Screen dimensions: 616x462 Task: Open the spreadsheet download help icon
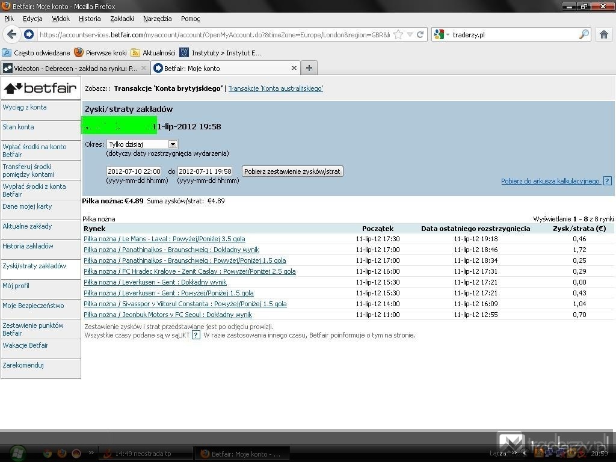(608, 181)
